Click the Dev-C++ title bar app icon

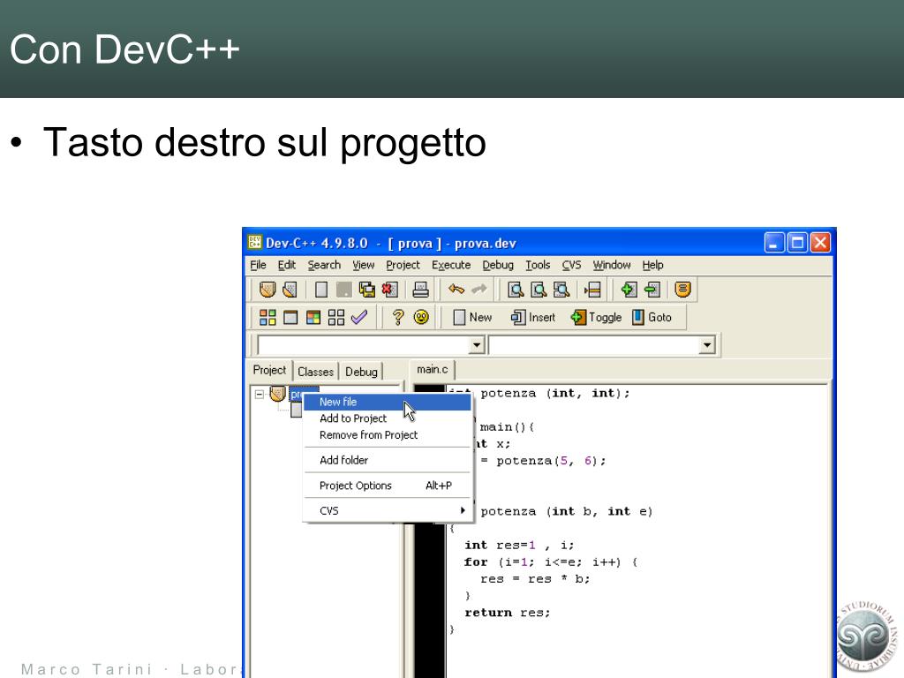pyautogui.click(x=254, y=242)
